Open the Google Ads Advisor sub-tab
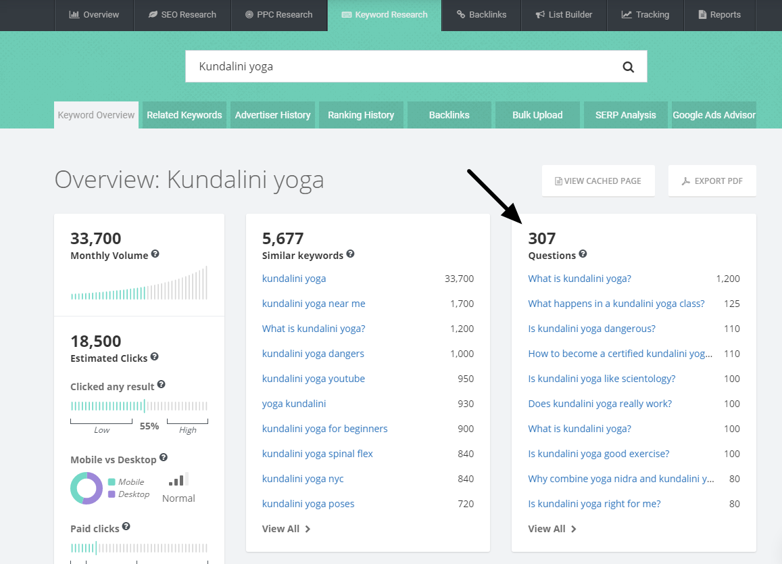This screenshot has width=782, height=564. [714, 115]
